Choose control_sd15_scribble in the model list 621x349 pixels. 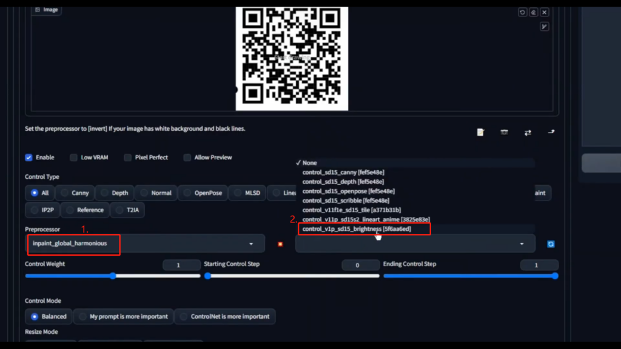415,201
